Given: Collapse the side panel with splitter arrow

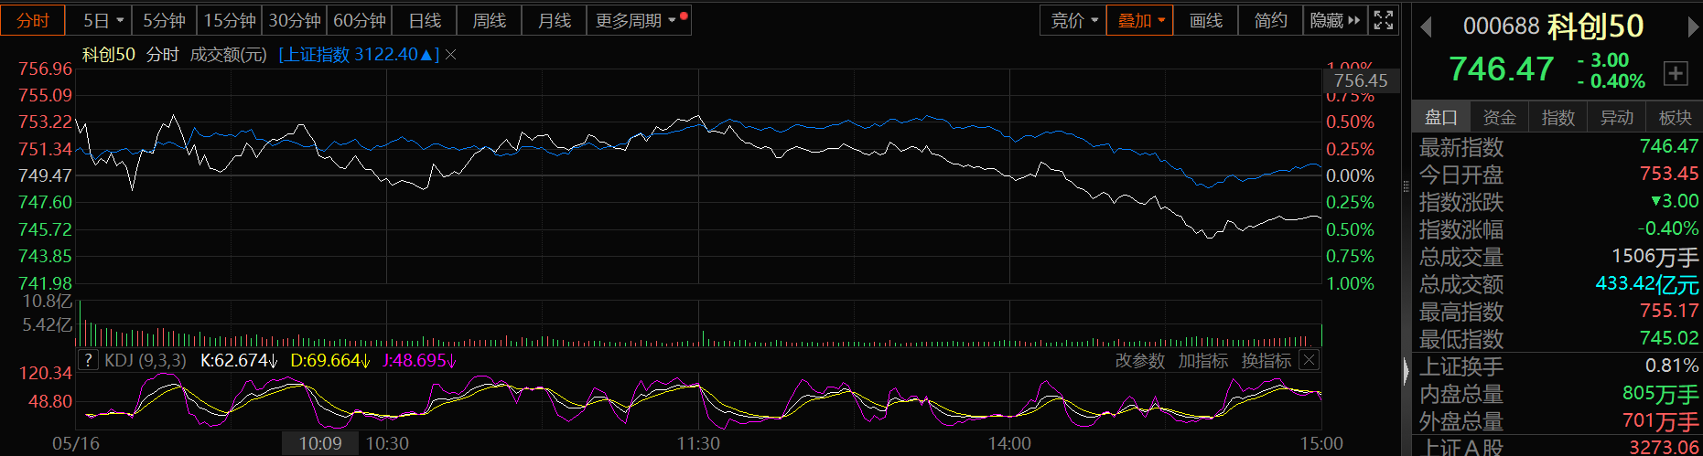Looking at the screenshot, I should tap(1407, 370).
